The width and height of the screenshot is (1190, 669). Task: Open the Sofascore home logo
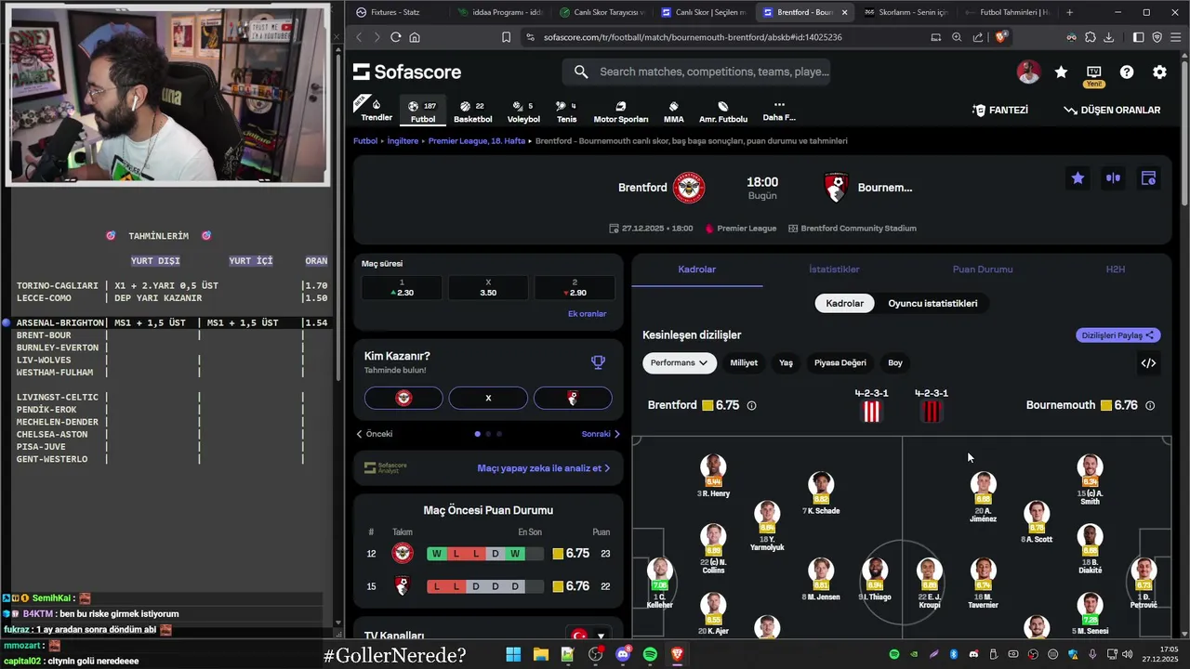point(407,72)
